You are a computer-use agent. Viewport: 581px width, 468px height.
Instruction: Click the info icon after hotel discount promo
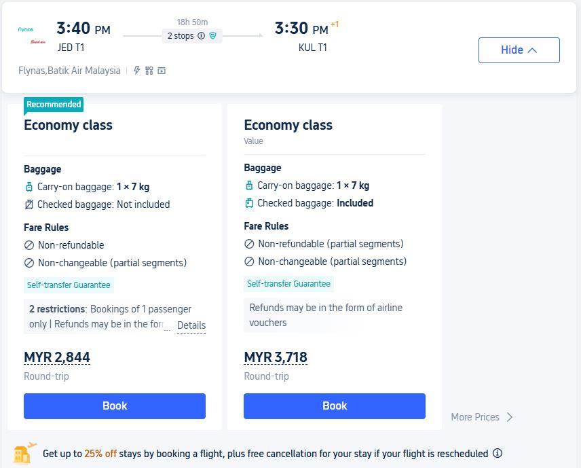pyautogui.click(x=498, y=453)
